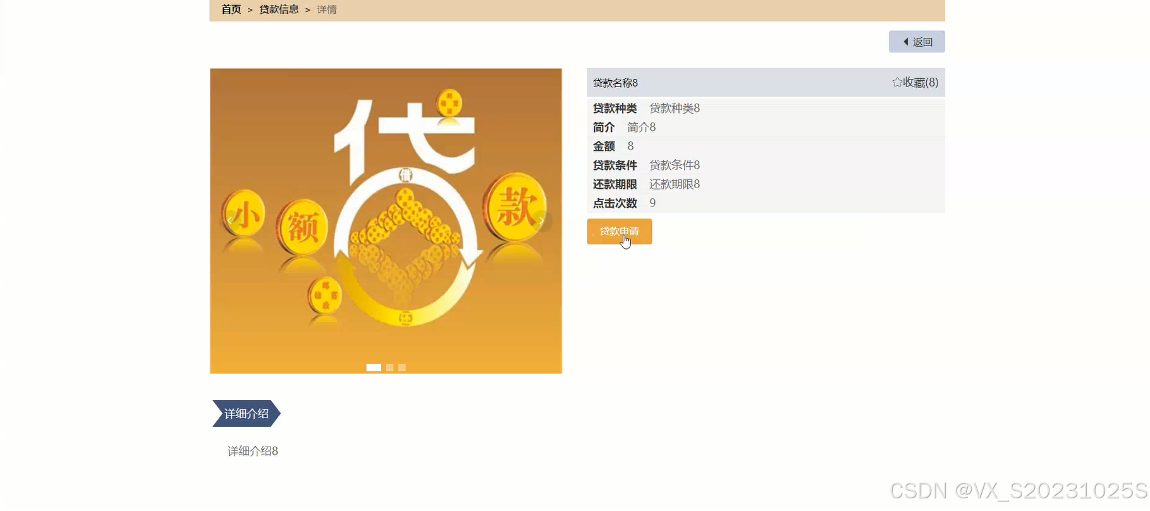The height and width of the screenshot is (511, 1150).
Task: Open the 贷款信息 breadcrumb link
Action: pos(279,9)
